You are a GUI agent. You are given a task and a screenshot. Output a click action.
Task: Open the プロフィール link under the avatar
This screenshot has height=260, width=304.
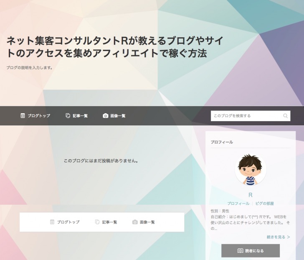pos(238,204)
